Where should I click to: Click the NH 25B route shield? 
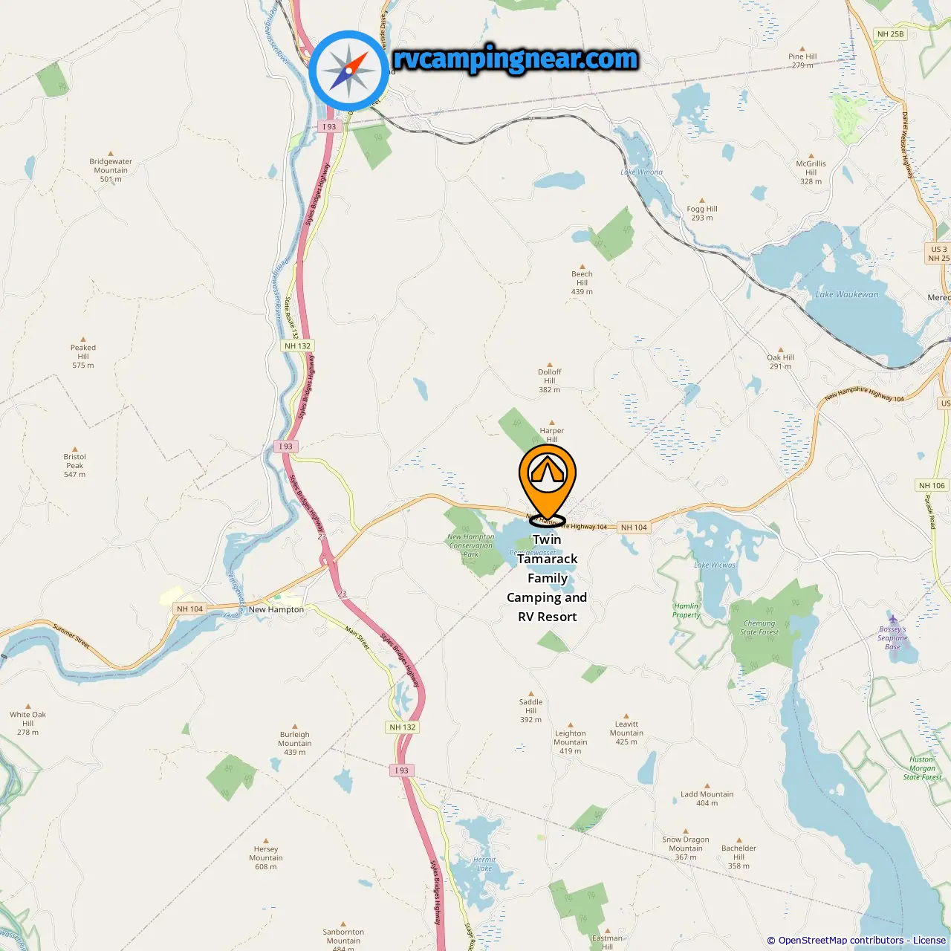tap(890, 34)
